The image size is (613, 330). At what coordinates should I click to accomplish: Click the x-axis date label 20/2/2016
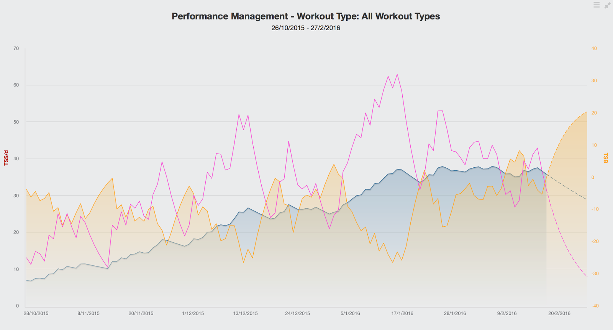coord(559,313)
